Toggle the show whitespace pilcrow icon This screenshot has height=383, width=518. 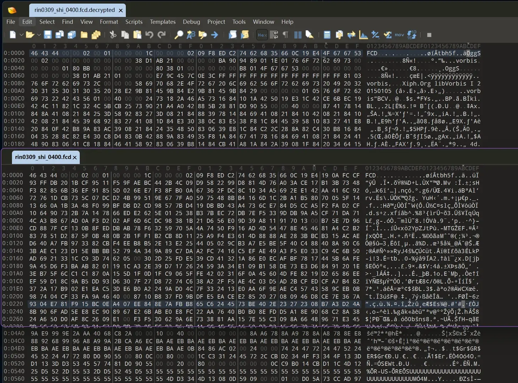(x=286, y=35)
